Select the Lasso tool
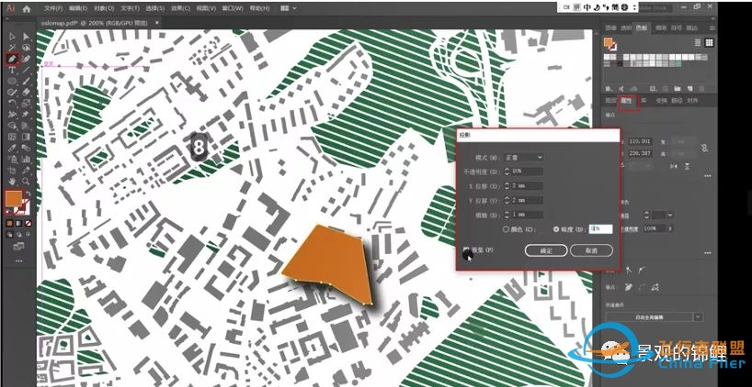The image size is (752, 387). 27,48
